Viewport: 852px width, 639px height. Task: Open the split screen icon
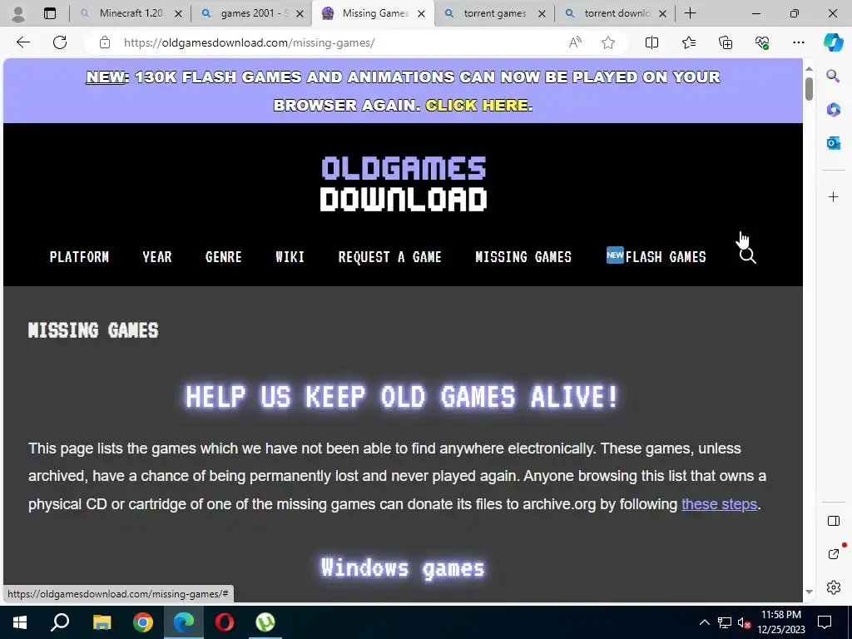point(651,42)
